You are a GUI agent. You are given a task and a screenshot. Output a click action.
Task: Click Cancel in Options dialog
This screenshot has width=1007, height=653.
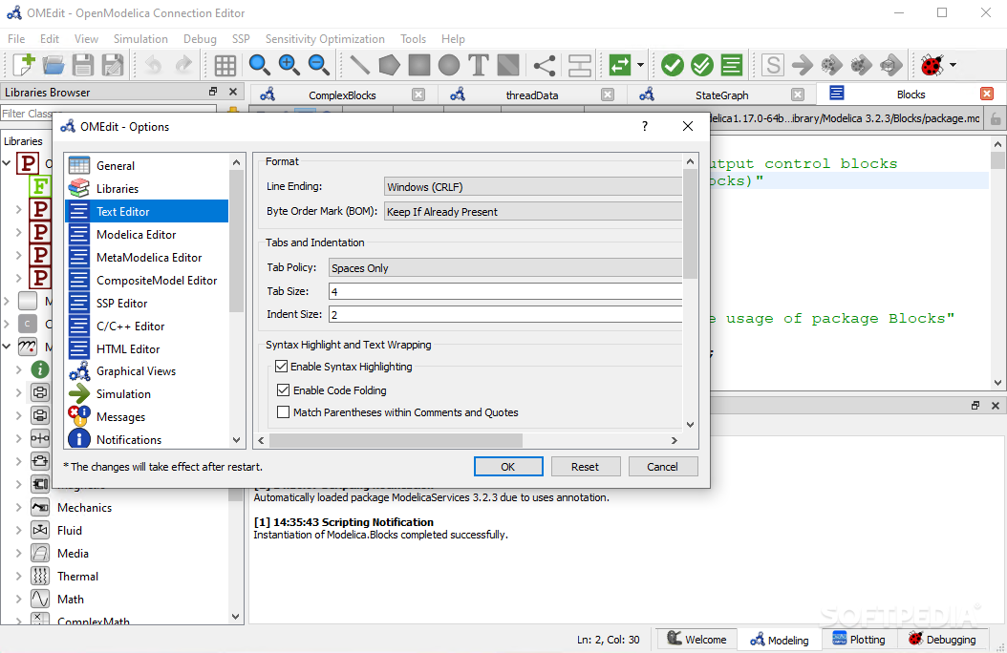[662, 466]
